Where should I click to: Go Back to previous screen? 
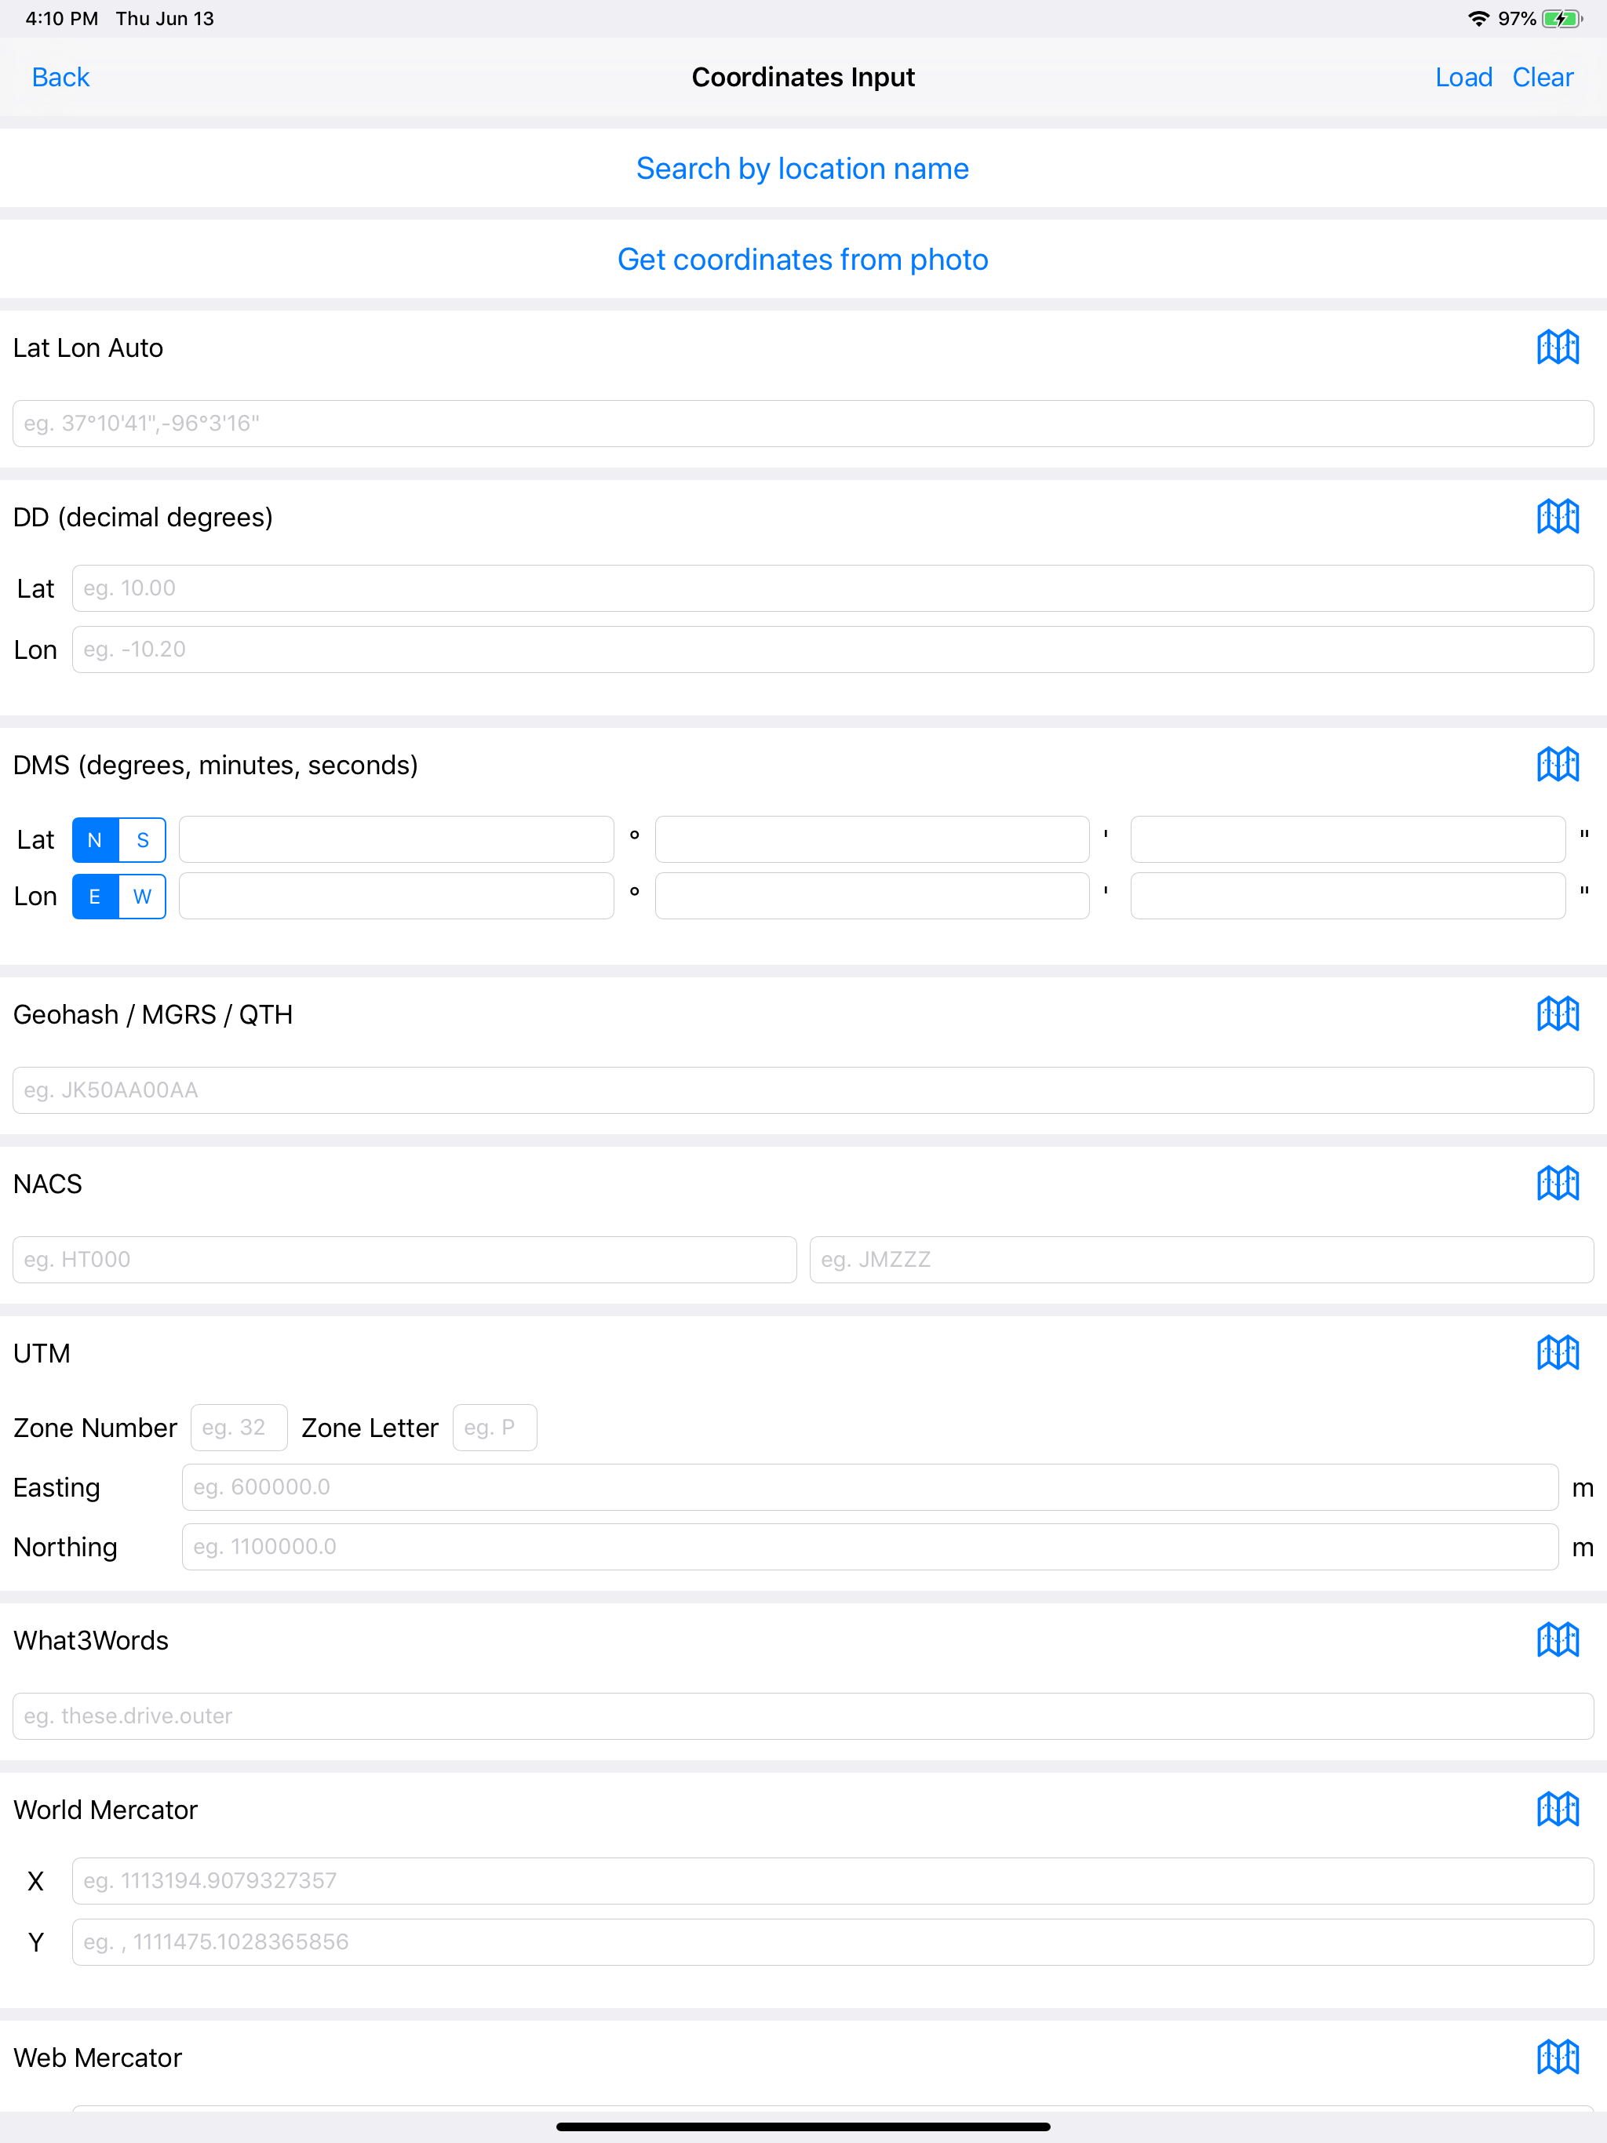point(60,77)
